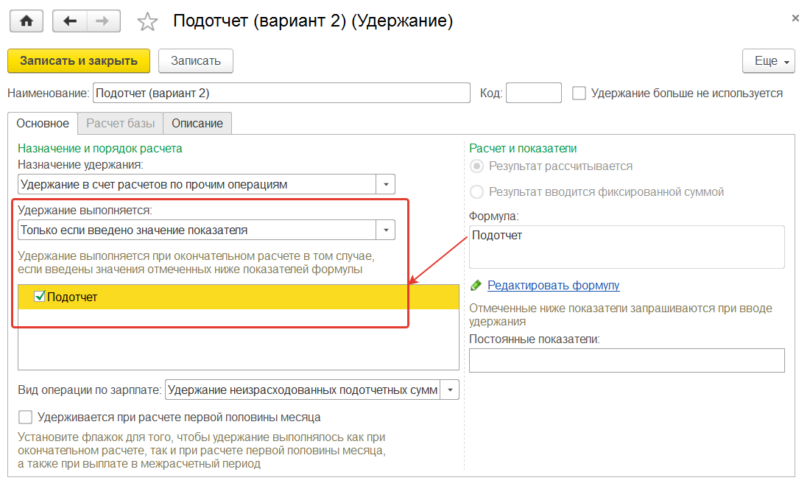
Task: Go back with the left arrow
Action: [70, 21]
